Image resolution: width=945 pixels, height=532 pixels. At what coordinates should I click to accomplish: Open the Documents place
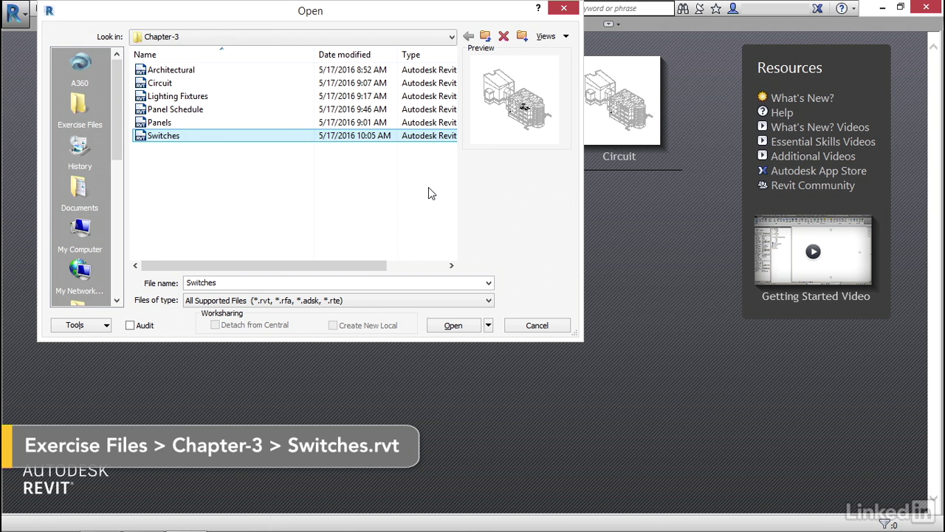(80, 194)
